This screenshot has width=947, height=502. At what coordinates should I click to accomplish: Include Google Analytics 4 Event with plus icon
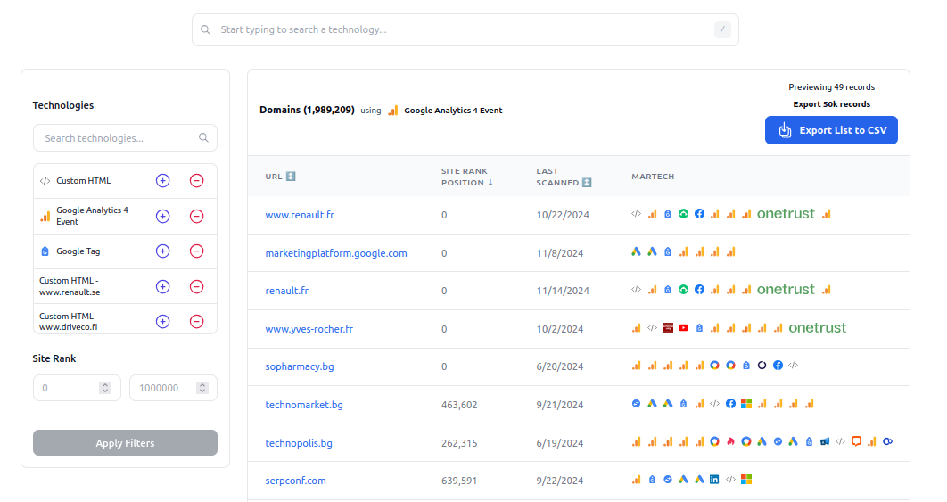(162, 217)
